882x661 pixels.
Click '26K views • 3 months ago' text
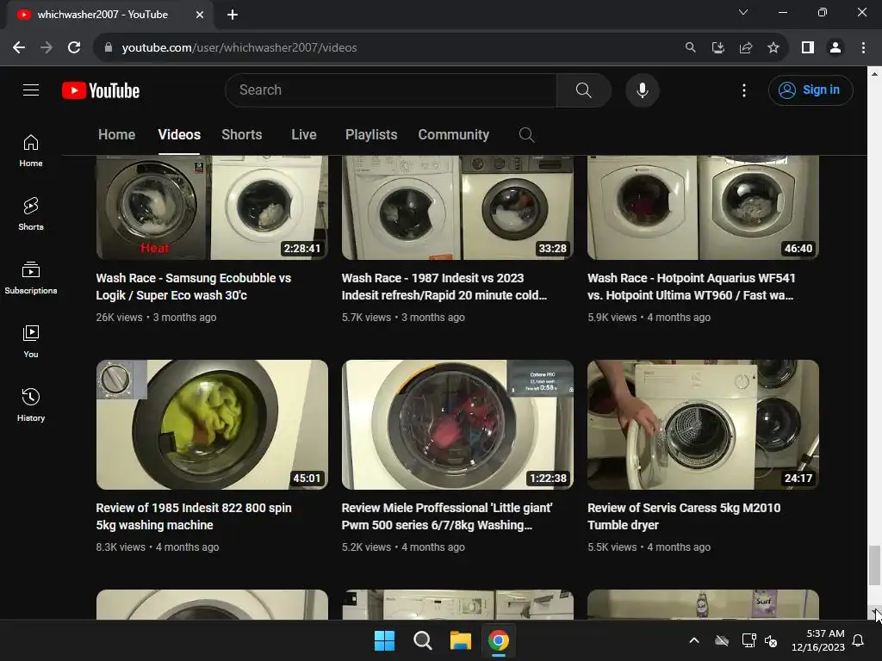(x=156, y=318)
